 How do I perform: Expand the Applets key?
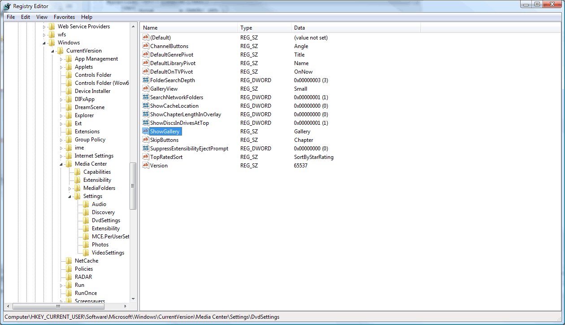coord(61,67)
